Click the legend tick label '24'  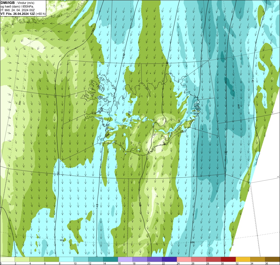coord(178,263)
